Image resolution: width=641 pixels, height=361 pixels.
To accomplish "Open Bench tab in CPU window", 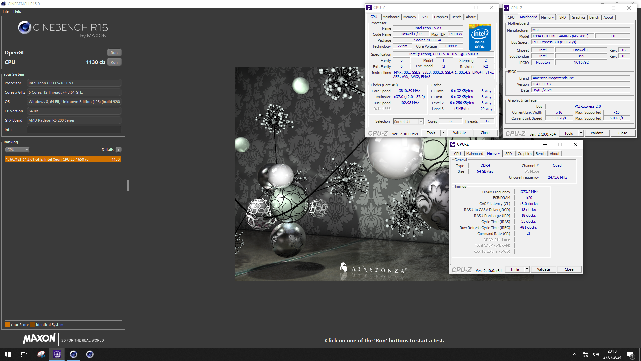I will click(456, 17).
